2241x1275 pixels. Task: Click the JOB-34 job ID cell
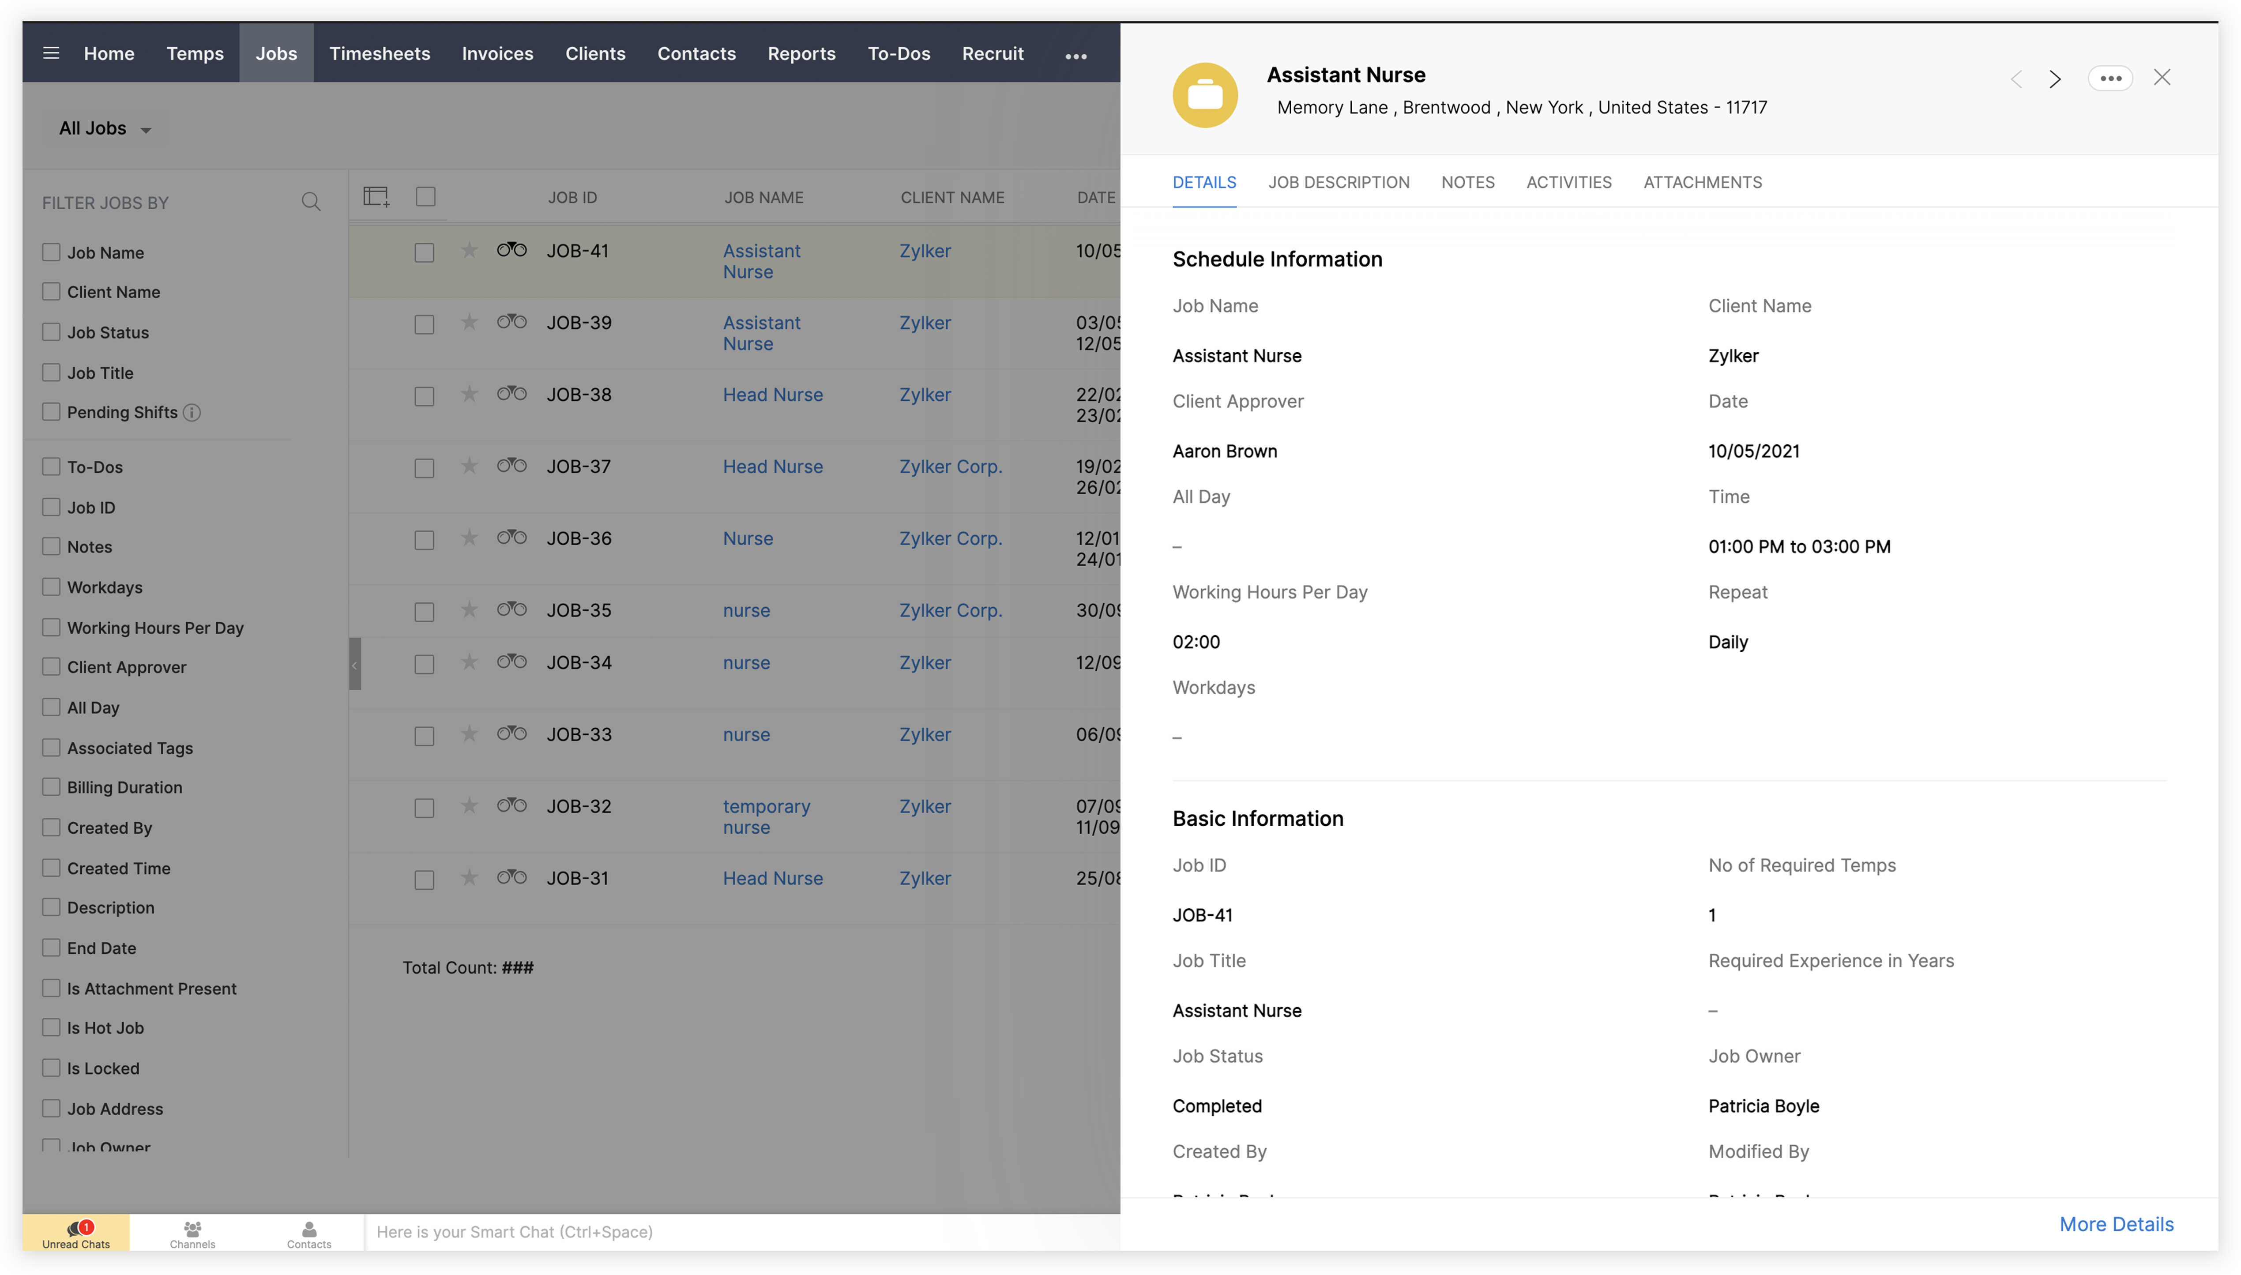(x=579, y=663)
